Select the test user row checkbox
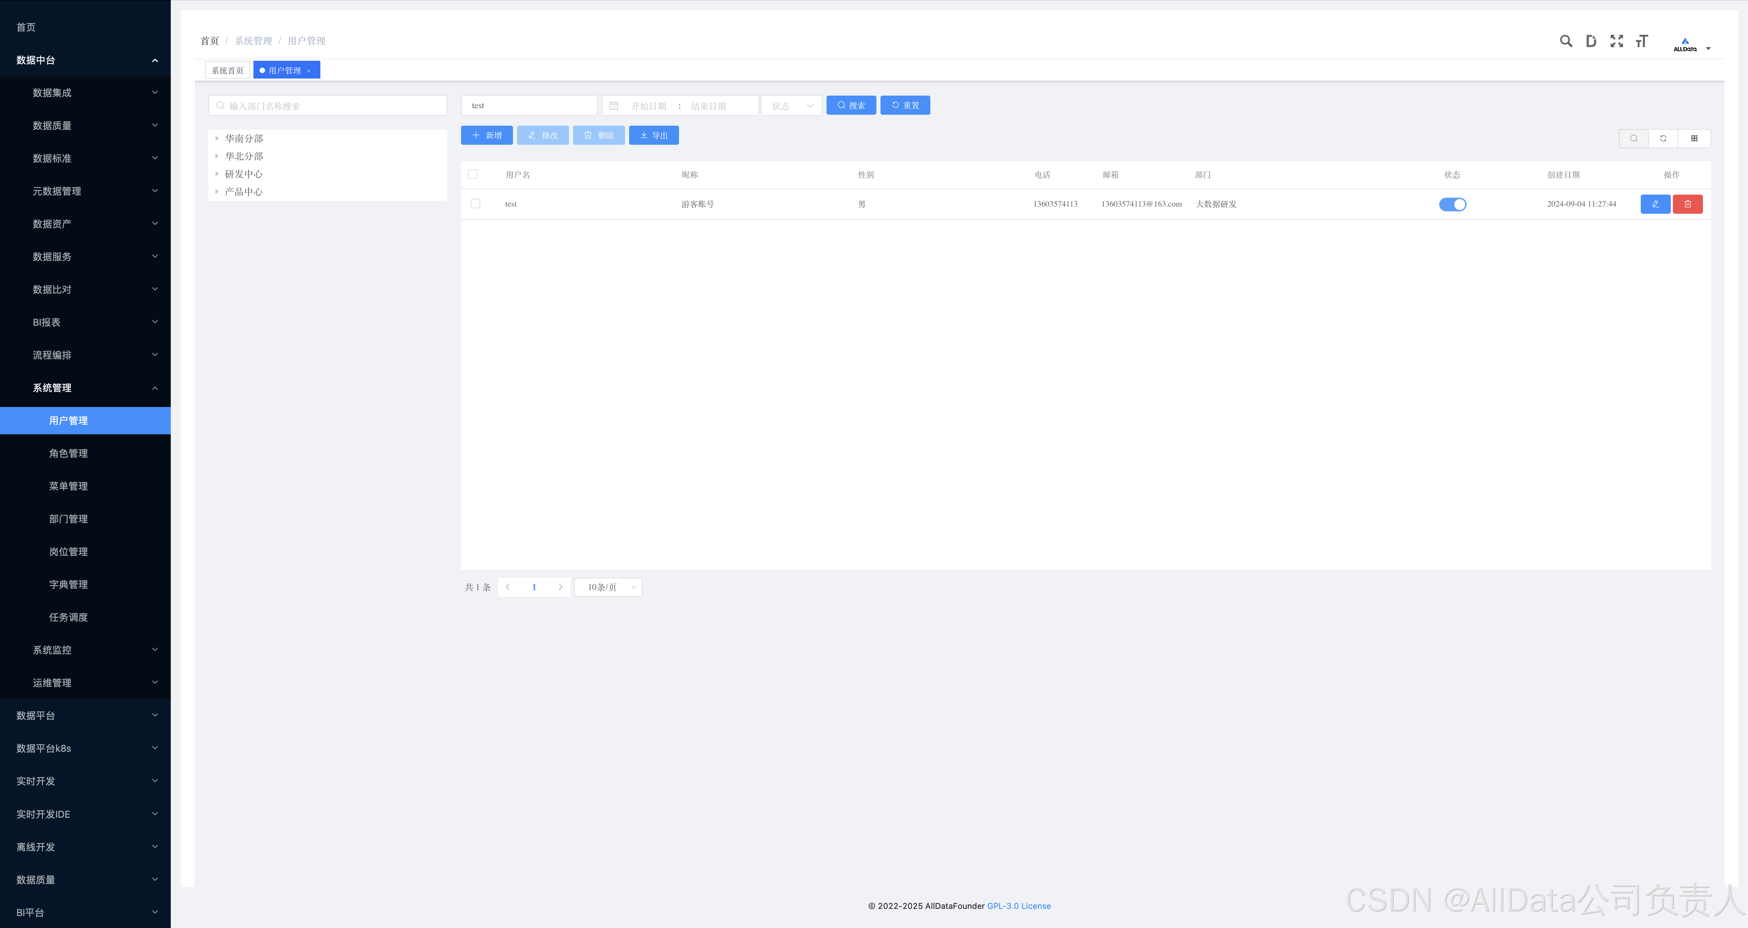This screenshot has width=1748, height=928. pyautogui.click(x=475, y=203)
